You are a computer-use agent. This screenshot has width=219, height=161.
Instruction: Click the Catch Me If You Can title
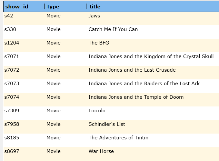[x=113, y=29]
